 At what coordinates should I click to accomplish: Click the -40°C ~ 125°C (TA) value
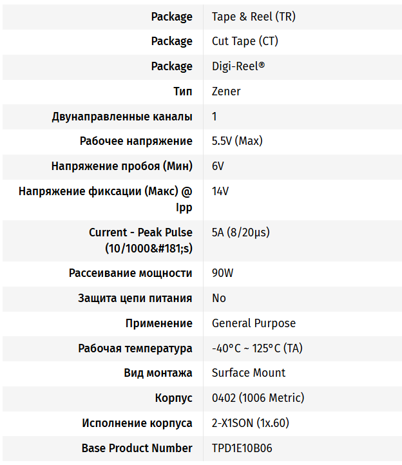pyautogui.click(x=257, y=348)
